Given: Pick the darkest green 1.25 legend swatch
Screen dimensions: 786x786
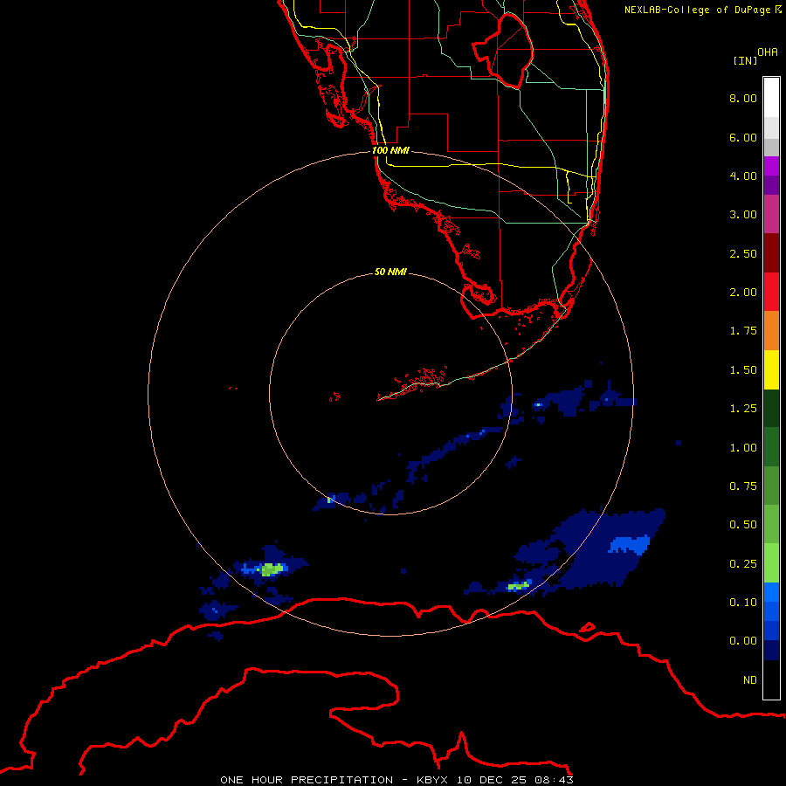Looking at the screenshot, I should point(771,409).
